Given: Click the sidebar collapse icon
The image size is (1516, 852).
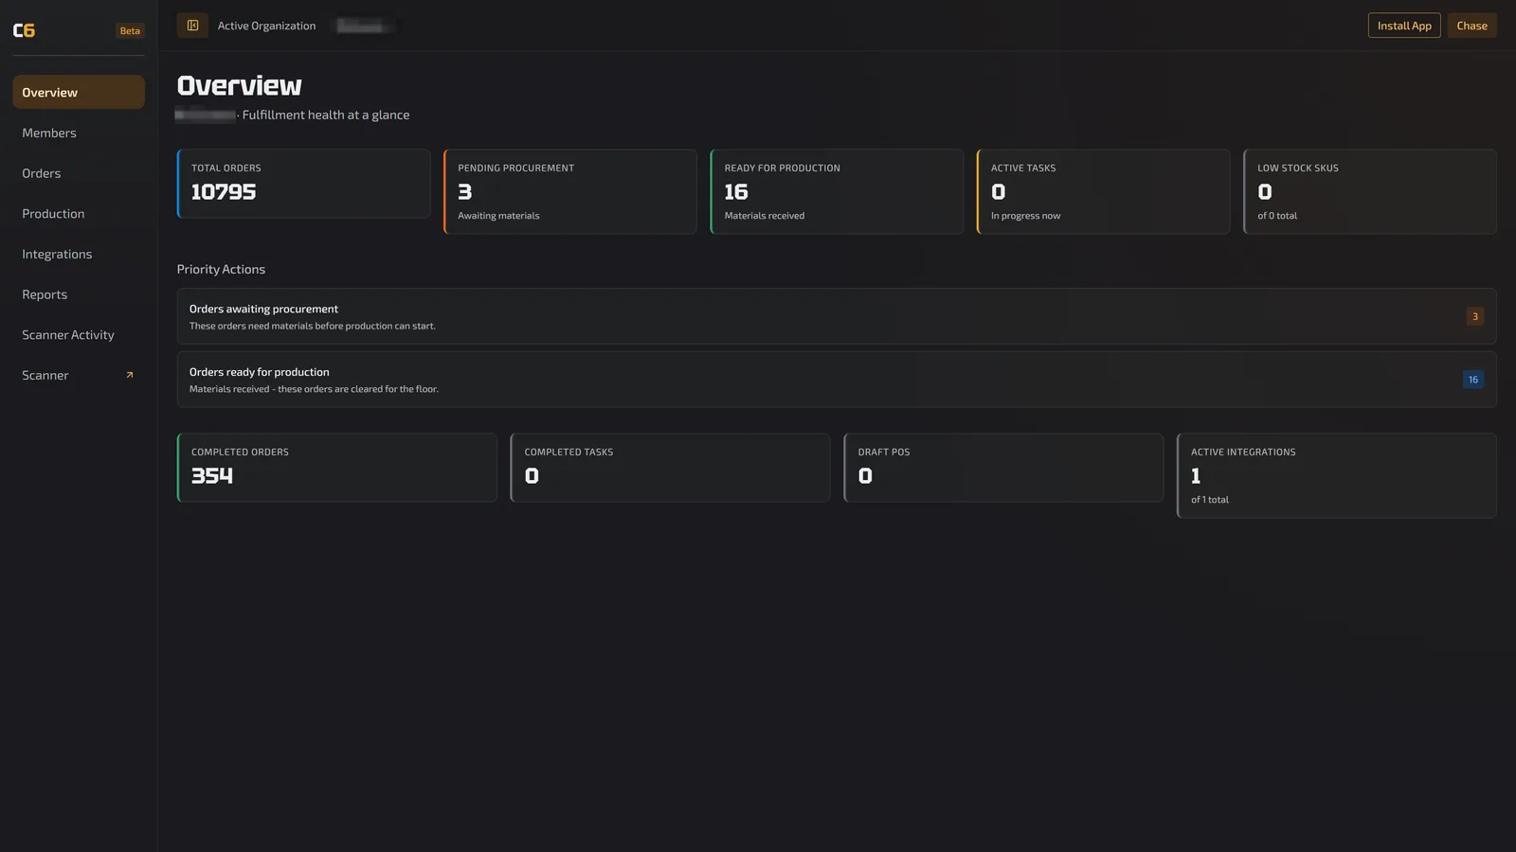Looking at the screenshot, I should 192,26.
